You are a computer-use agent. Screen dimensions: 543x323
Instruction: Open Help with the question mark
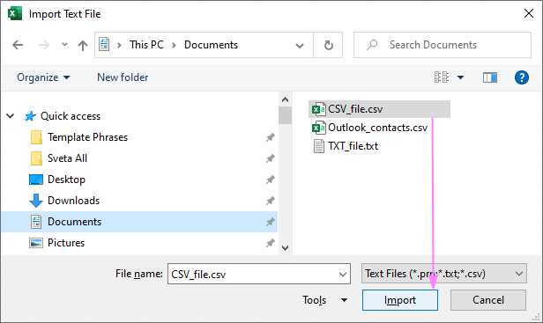(522, 77)
